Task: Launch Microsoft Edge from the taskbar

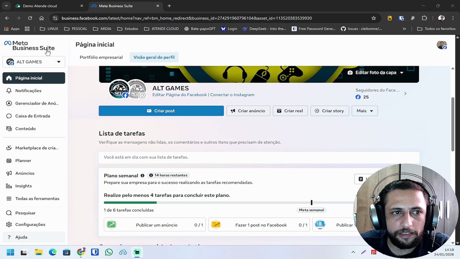Action: click(x=52, y=252)
